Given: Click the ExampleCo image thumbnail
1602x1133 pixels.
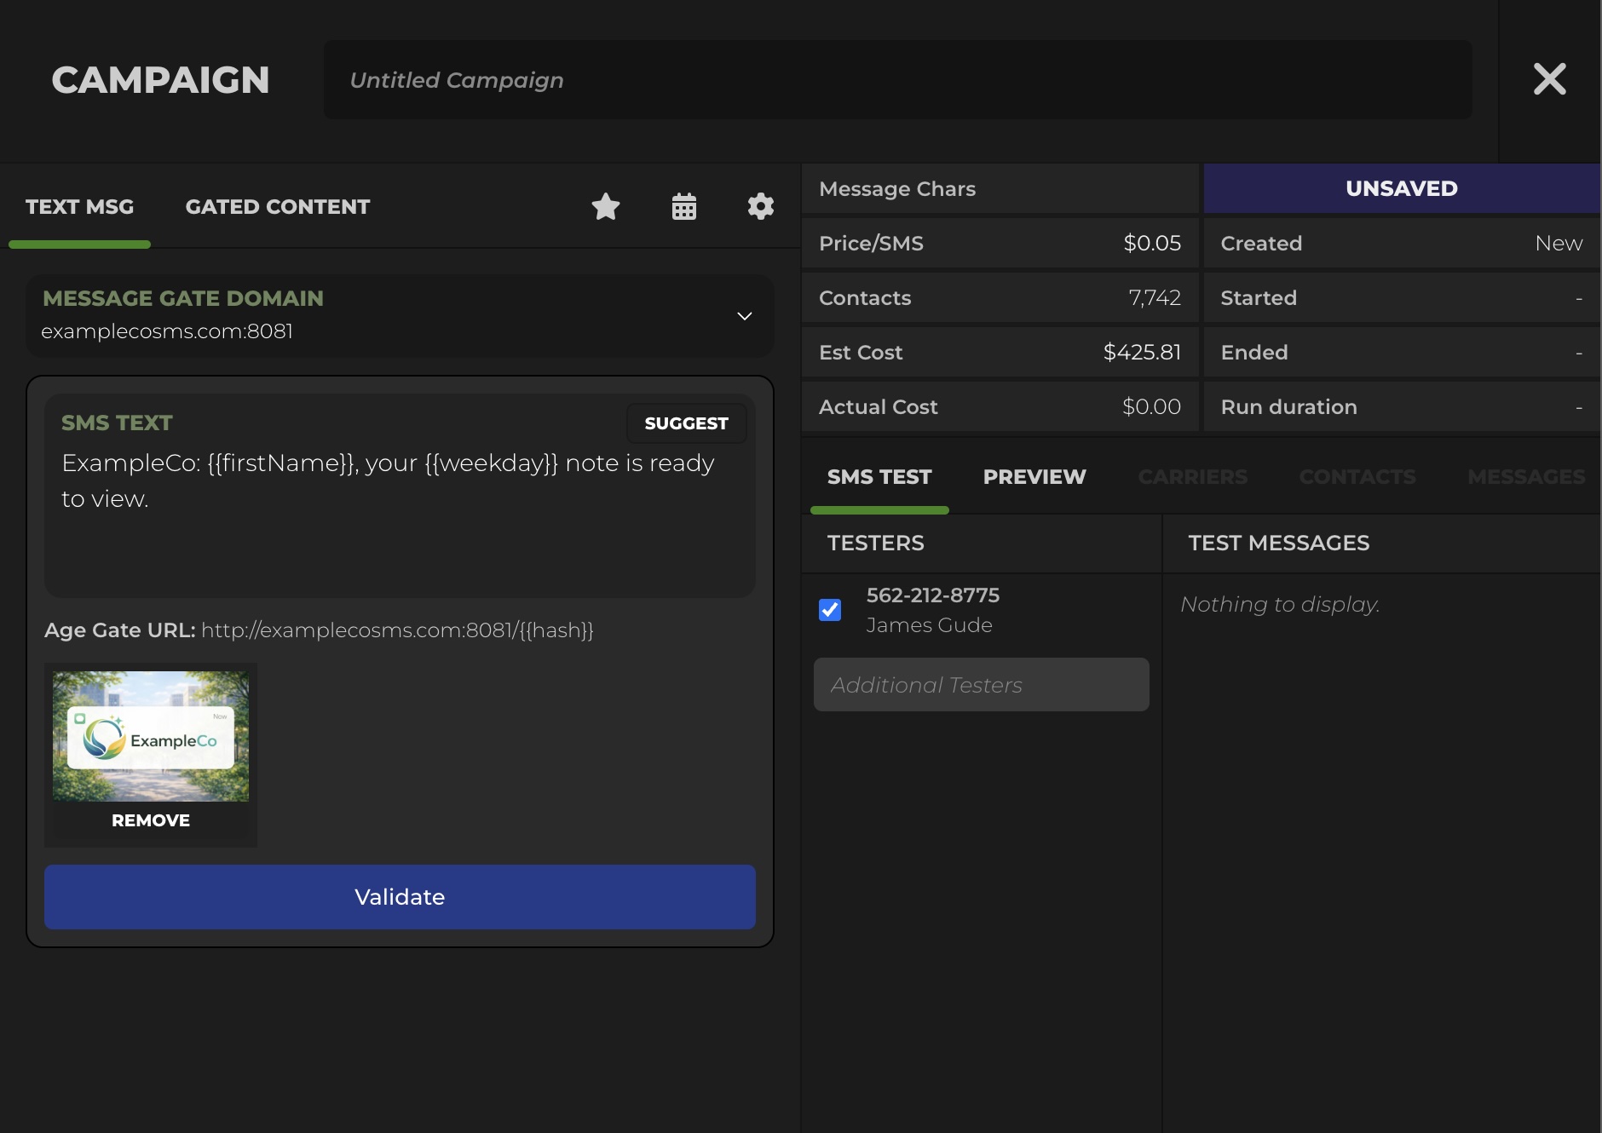Looking at the screenshot, I should click(x=151, y=736).
